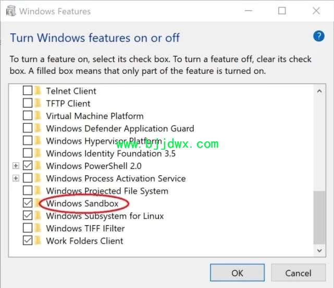Image resolution: width=334 pixels, height=288 pixels.
Task: Select the Work Folders Client label
Action: 84,241
